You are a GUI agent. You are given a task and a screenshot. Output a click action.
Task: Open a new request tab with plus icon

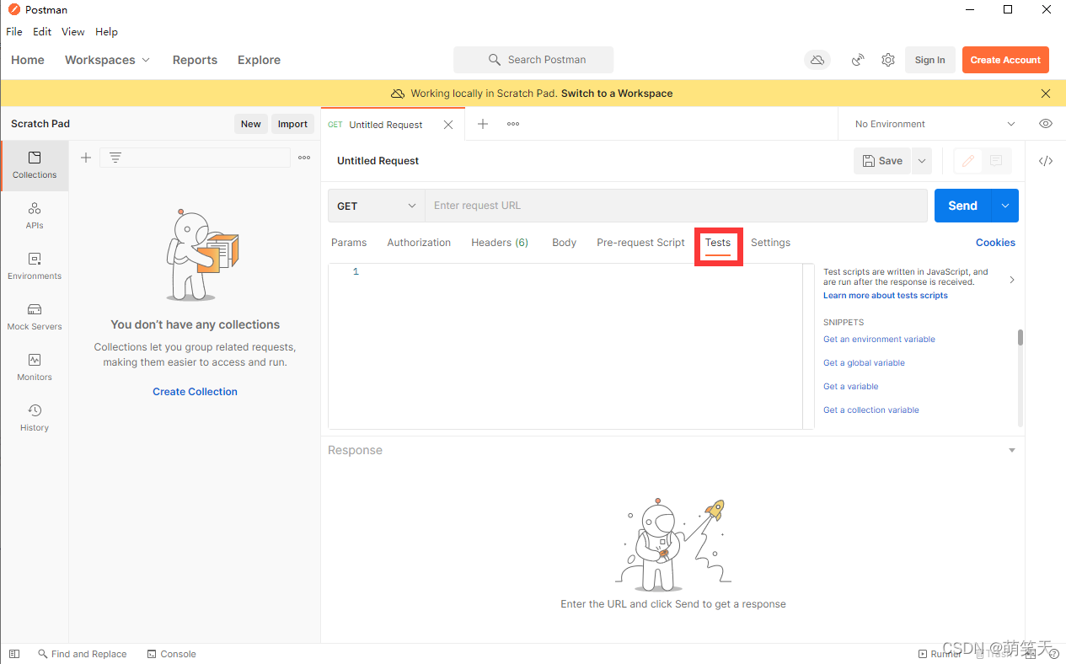[483, 124]
